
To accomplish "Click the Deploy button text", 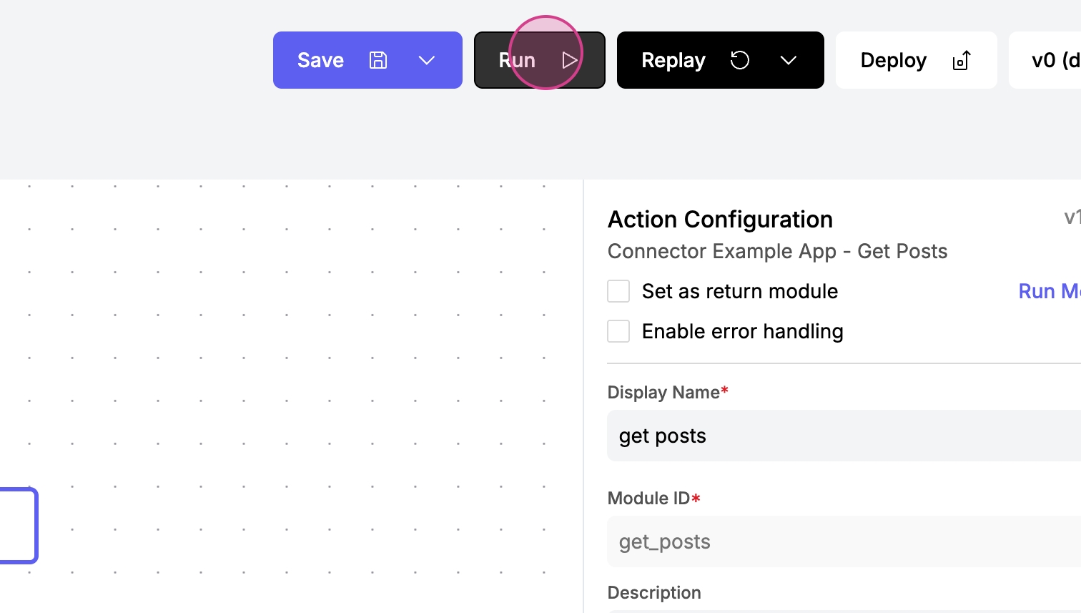I will (x=893, y=60).
